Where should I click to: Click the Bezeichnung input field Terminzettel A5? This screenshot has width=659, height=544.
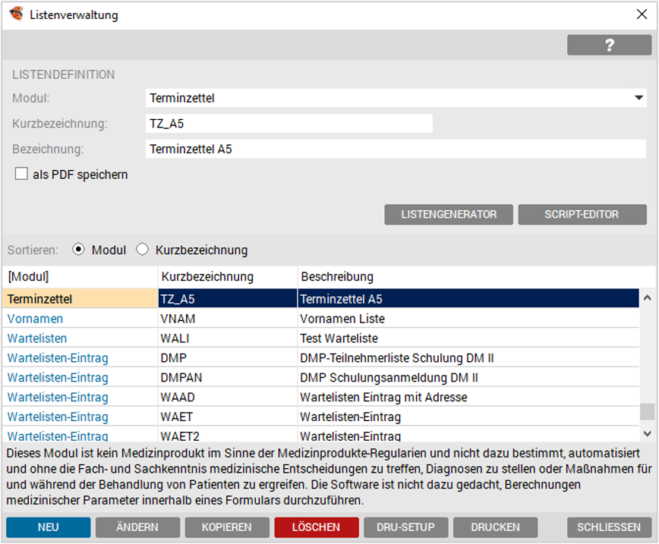[396, 149]
